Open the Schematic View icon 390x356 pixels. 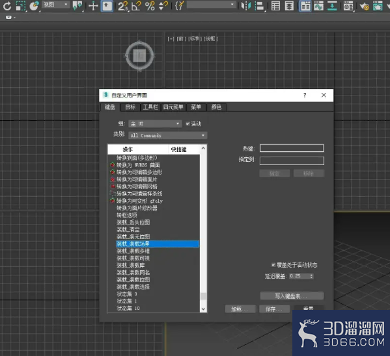(332, 6)
